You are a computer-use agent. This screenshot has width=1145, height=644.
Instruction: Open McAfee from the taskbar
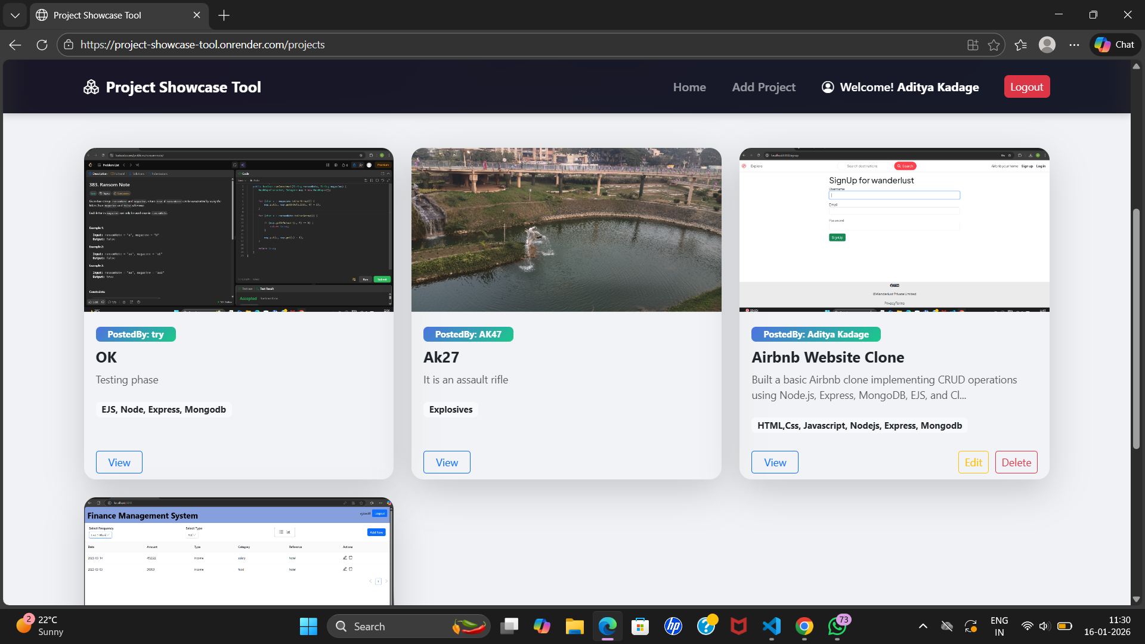(x=739, y=627)
